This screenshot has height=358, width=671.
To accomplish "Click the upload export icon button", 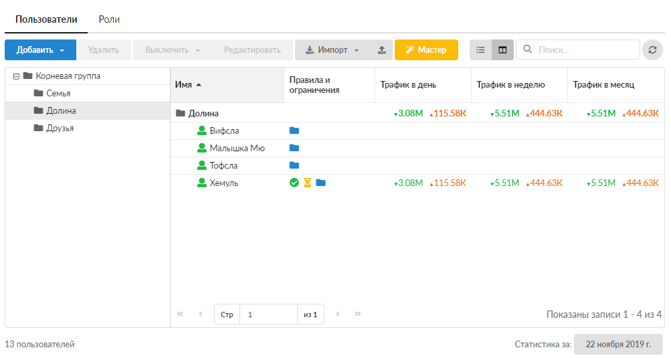I will pyautogui.click(x=381, y=50).
